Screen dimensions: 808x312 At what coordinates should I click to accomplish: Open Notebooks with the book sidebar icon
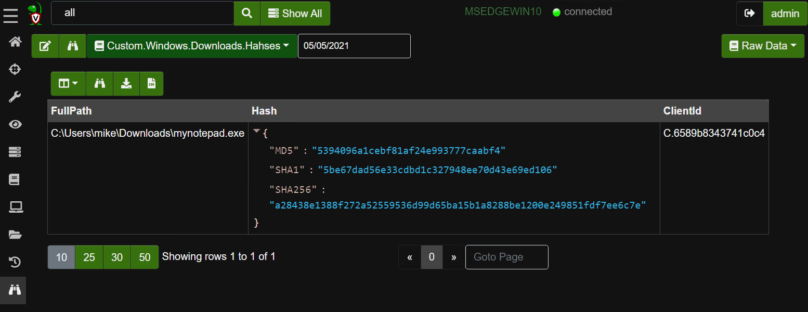click(14, 179)
